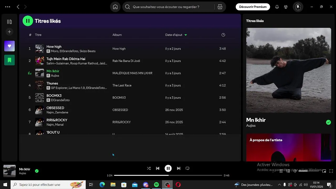Seek on the song progress bar
336x189 pixels.
click(x=168, y=175)
